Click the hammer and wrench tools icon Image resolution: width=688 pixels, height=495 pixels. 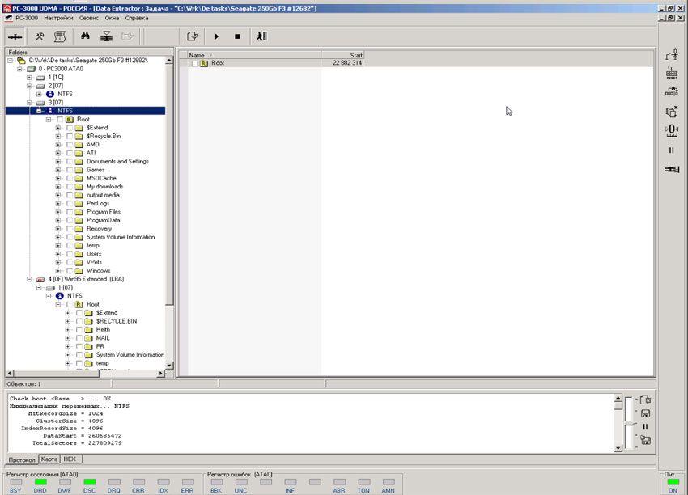pos(39,36)
